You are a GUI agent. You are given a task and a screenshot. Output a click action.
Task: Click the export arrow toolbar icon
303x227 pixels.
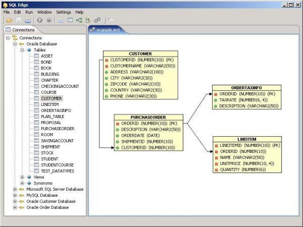point(88,20)
